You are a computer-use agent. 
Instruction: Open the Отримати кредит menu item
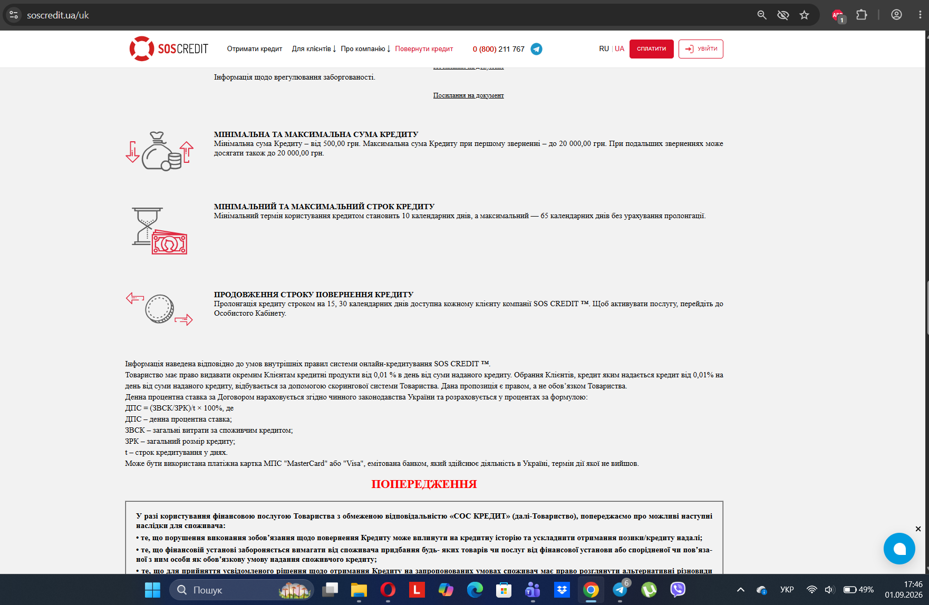pos(255,48)
